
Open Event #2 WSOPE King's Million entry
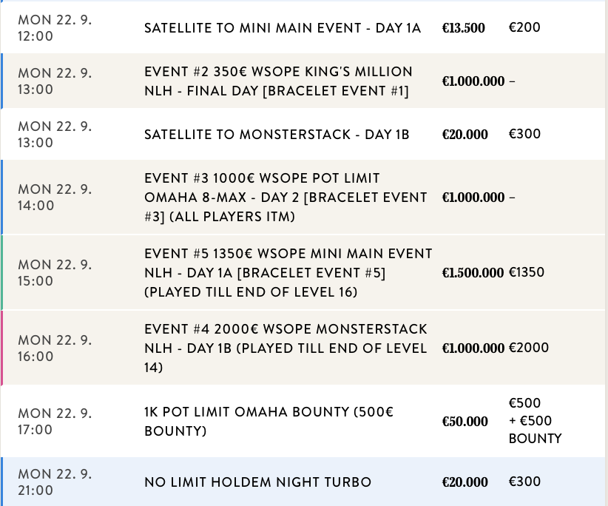[x=278, y=81]
